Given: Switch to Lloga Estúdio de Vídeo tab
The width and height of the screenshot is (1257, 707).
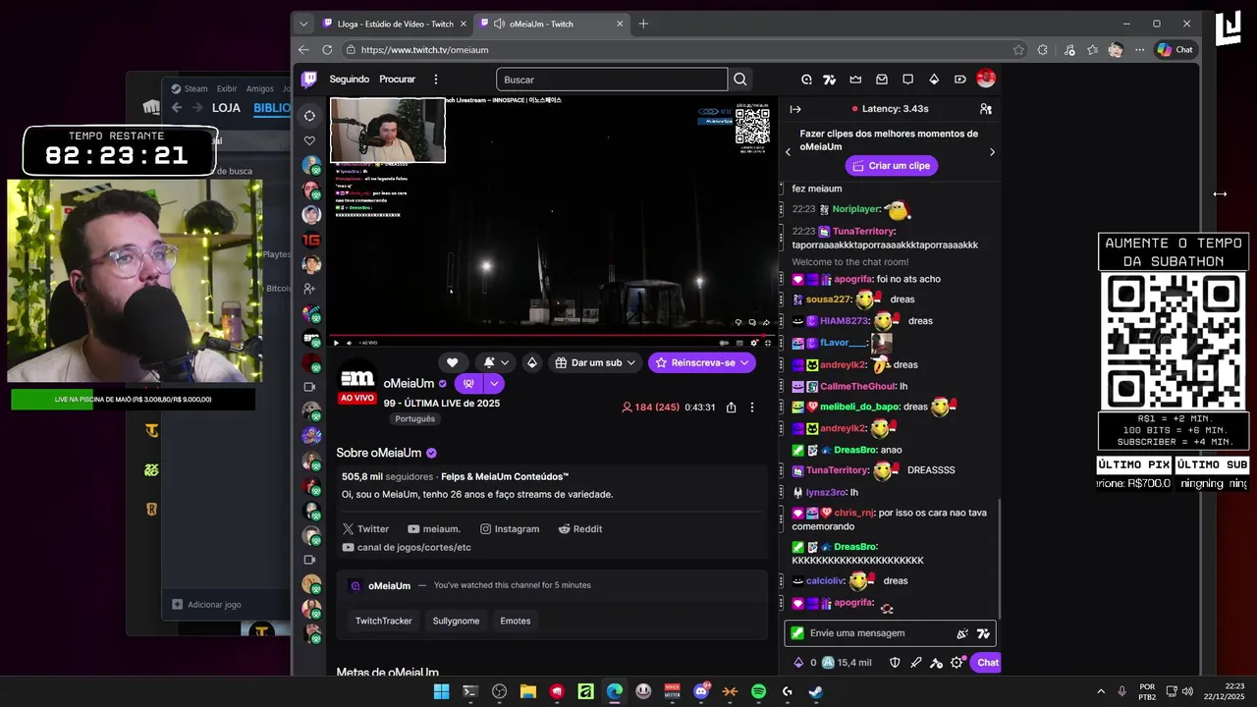Looking at the screenshot, I should (x=394, y=24).
